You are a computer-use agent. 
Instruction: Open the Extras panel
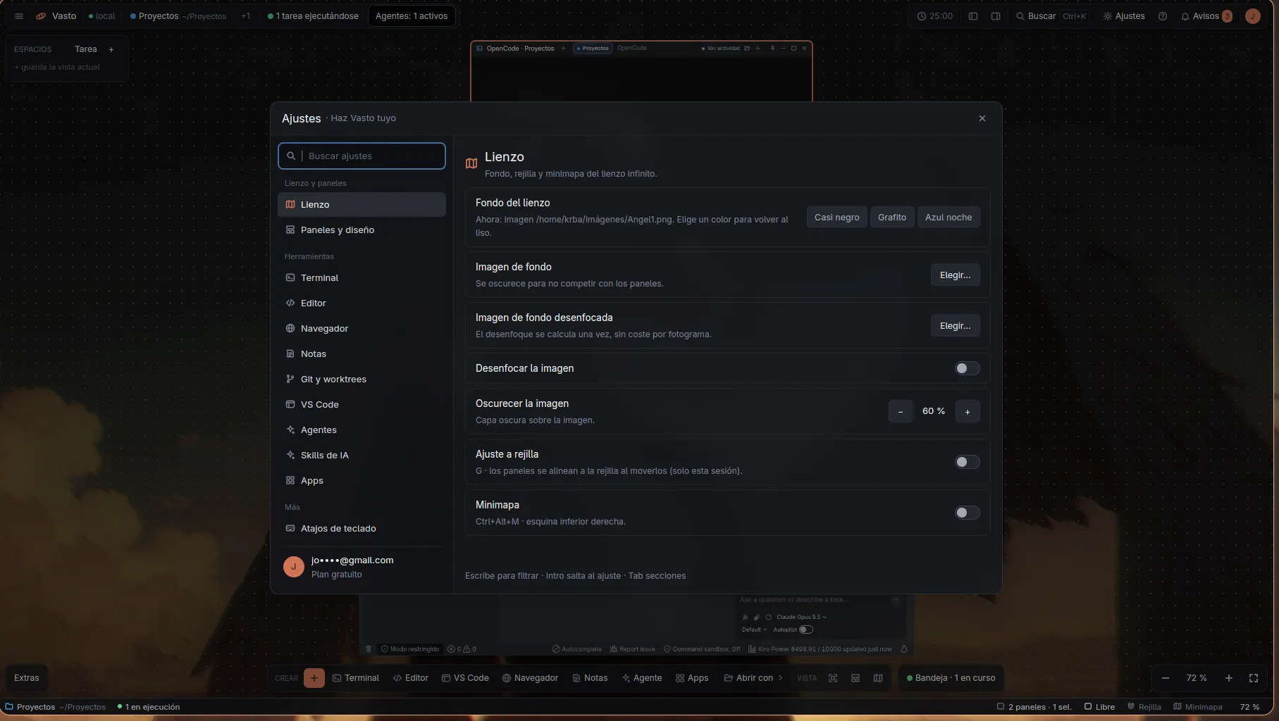pyautogui.click(x=27, y=678)
